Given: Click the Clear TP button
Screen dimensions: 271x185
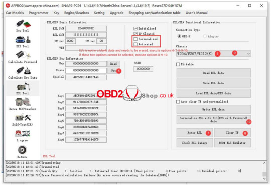Looking at the screenshot, I should coord(232,133).
